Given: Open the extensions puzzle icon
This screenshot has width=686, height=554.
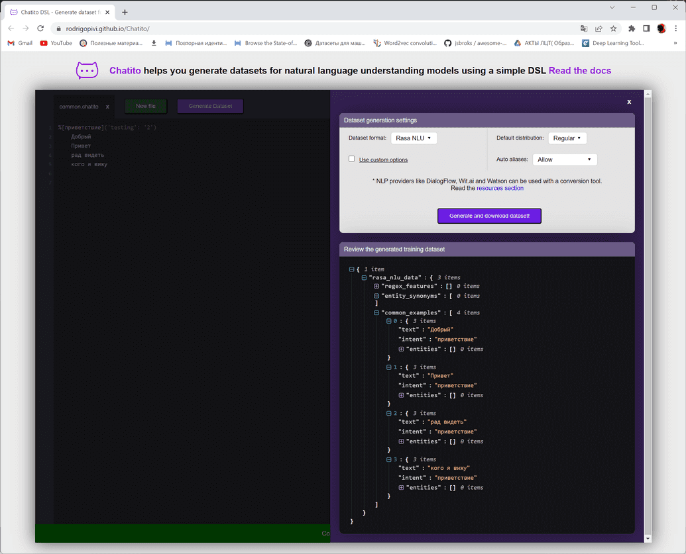Looking at the screenshot, I should click(631, 28).
